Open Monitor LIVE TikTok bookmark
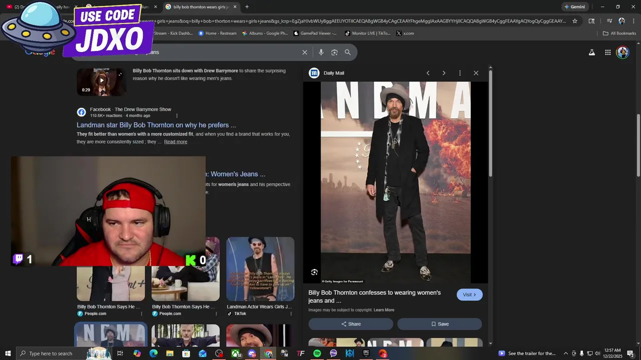 (x=367, y=33)
